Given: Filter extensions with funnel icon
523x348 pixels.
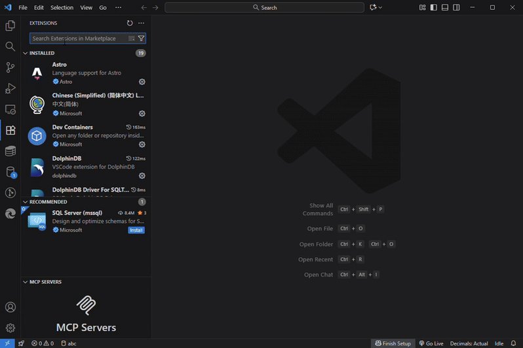Looking at the screenshot, I should point(141,39).
